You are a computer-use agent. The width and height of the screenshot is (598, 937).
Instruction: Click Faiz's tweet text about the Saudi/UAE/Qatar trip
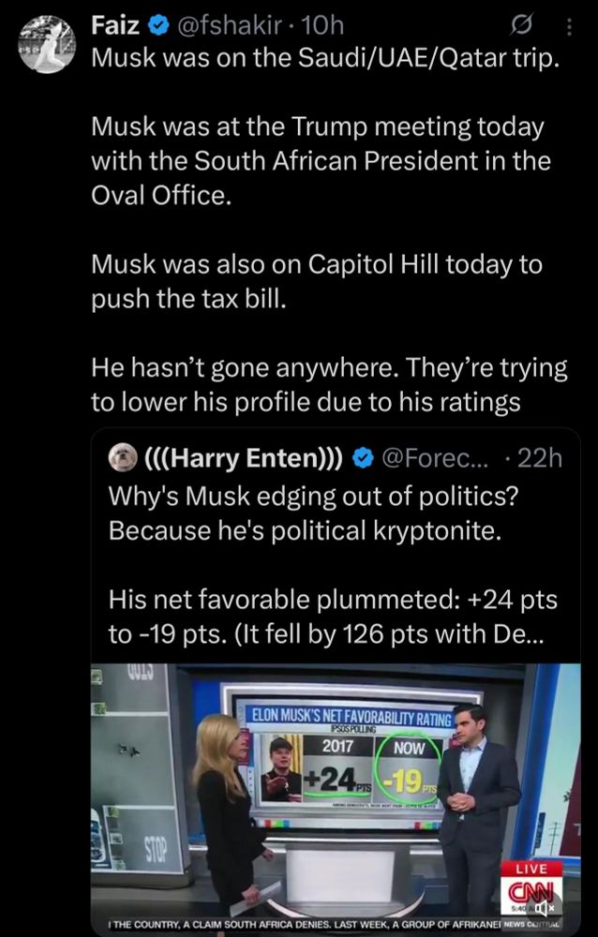(x=324, y=60)
